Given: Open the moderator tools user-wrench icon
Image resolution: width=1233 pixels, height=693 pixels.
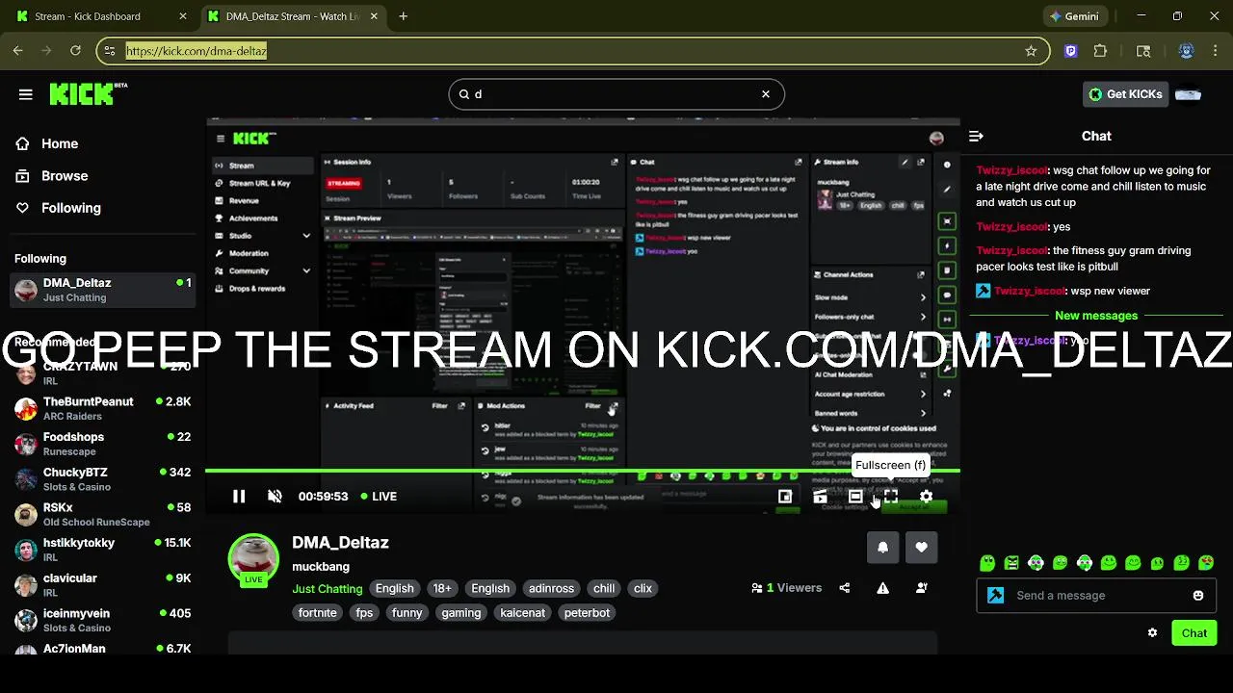Looking at the screenshot, I should (x=921, y=588).
